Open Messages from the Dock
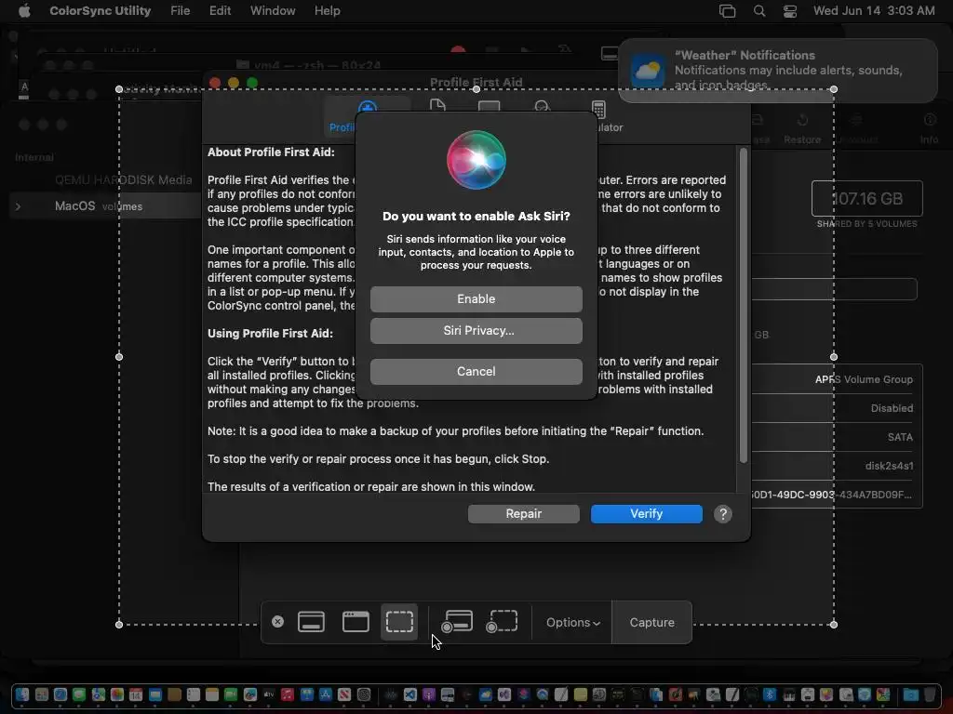 pos(79,694)
